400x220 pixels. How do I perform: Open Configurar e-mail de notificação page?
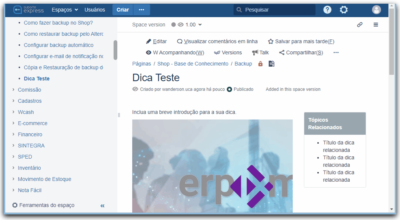point(64,56)
